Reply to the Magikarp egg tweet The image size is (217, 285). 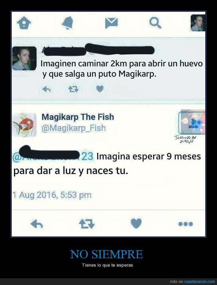[x=46, y=89]
